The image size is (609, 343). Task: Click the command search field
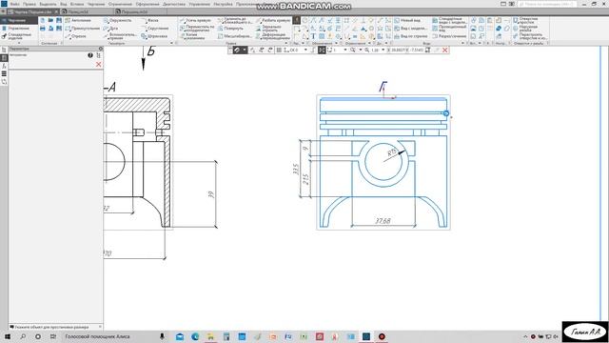(546, 4)
